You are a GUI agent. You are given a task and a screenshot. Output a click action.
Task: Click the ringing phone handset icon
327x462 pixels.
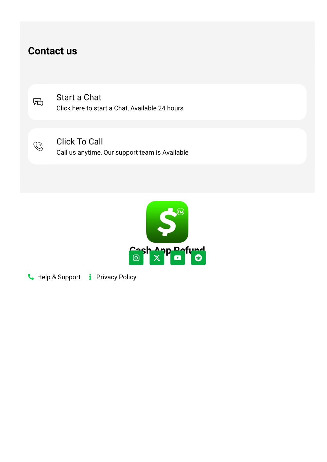point(38,146)
